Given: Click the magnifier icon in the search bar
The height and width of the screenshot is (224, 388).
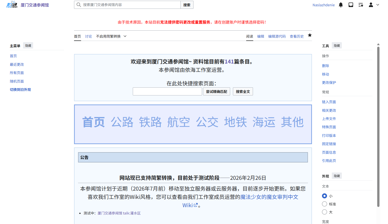Looking at the screenshot, I should coord(78,5).
